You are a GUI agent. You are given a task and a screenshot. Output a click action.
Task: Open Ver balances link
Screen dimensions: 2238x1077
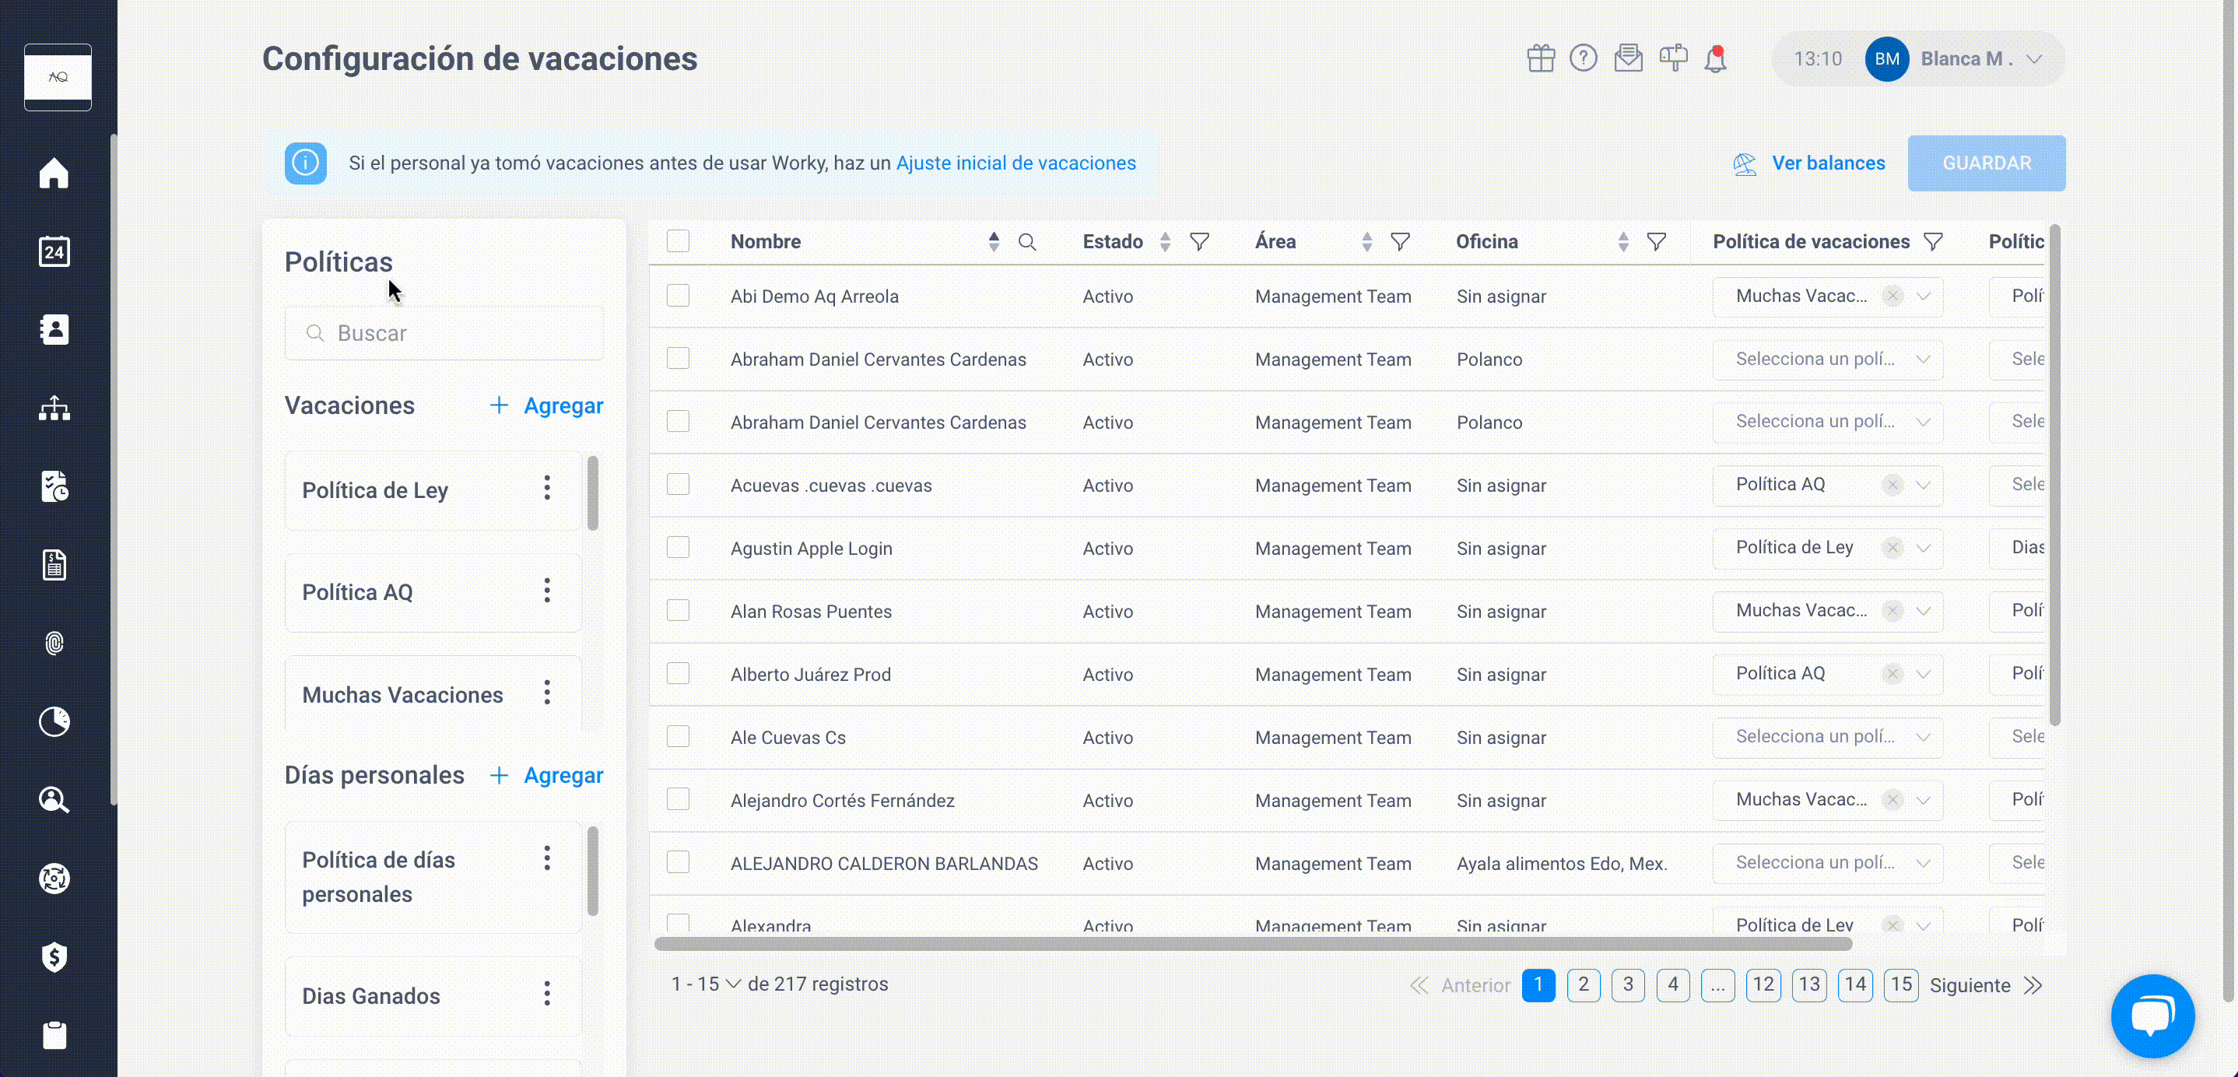point(1810,163)
